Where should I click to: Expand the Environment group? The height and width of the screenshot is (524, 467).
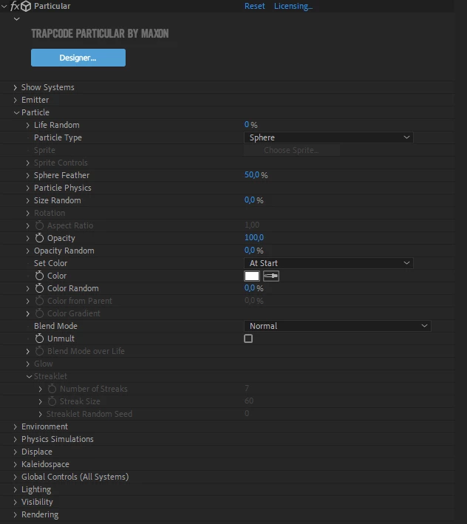tap(16, 426)
